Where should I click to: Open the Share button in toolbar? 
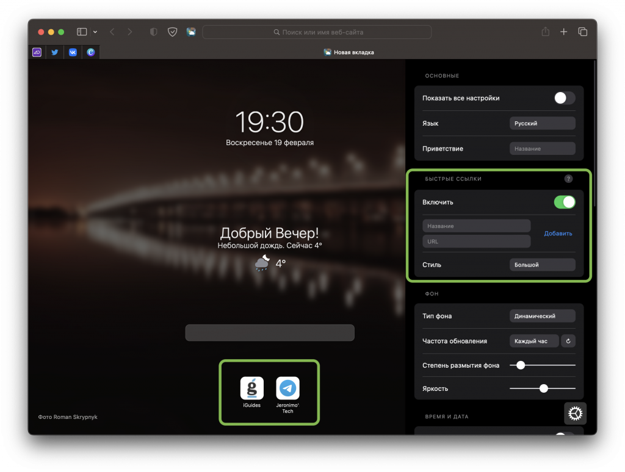pos(545,32)
